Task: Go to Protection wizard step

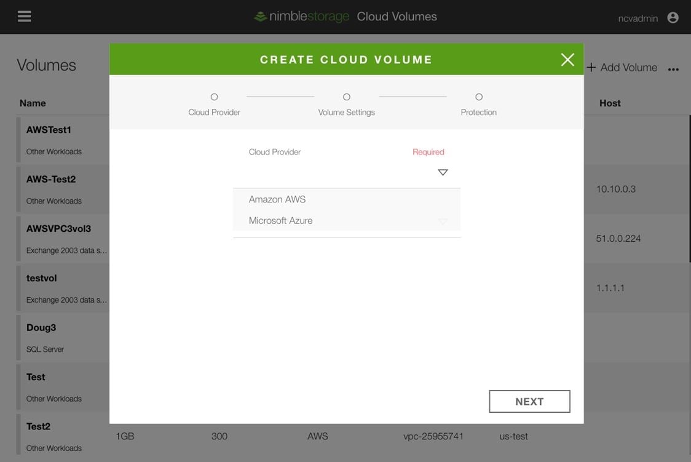Action: [x=478, y=105]
